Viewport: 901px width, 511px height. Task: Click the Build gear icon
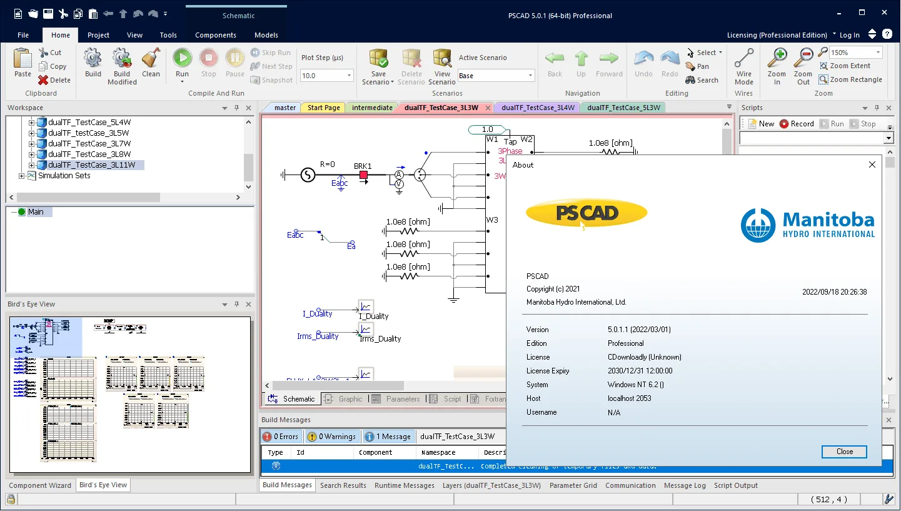93,58
